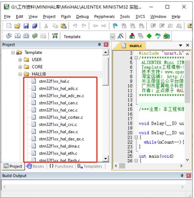Viewport: 194px width, 198px height.
Task: Click the Navigate Backwards arrow
Action: 95,26
